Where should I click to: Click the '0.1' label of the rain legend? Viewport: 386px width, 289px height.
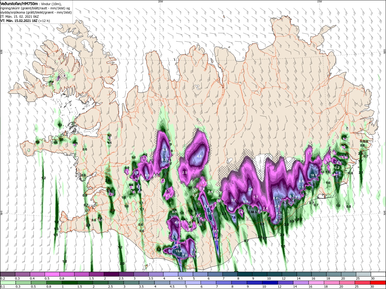point(2,287)
